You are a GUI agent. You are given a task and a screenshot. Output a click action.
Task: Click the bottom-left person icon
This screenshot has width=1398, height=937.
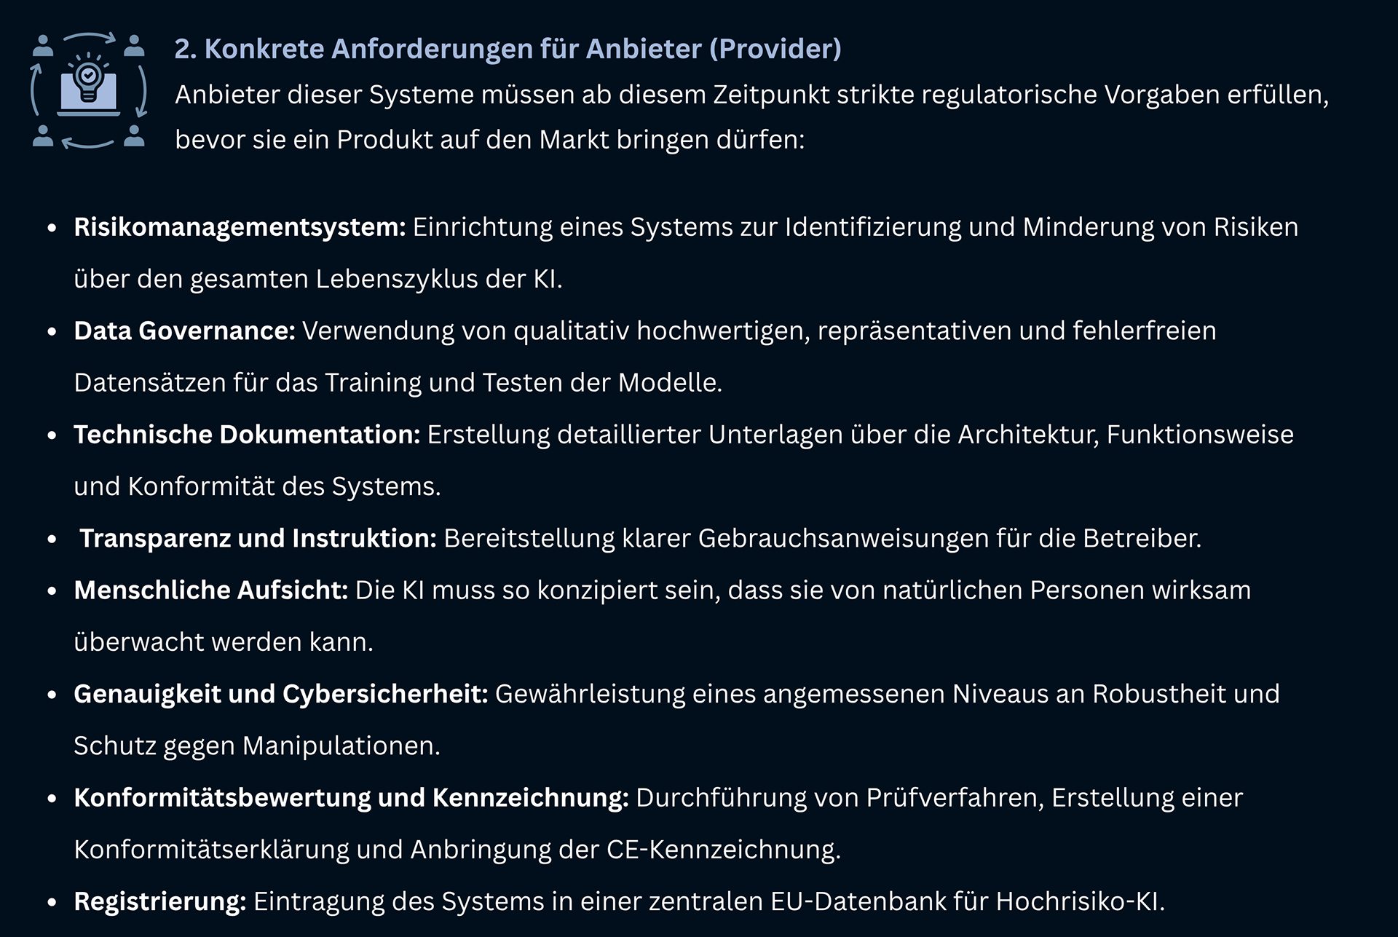point(43,135)
